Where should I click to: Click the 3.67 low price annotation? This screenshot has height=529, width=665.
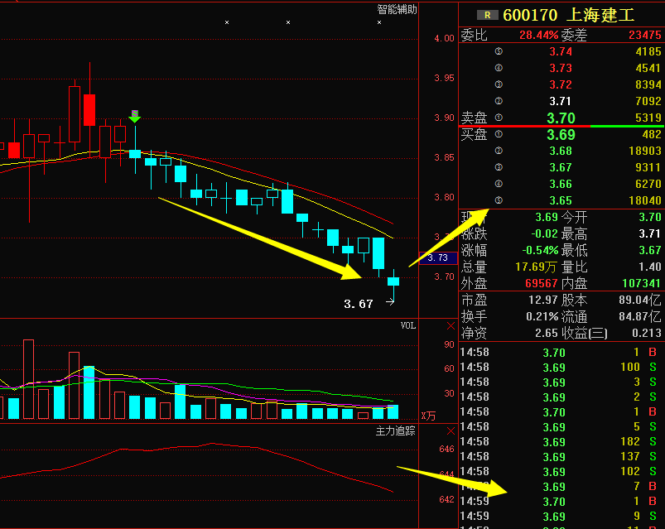click(359, 304)
